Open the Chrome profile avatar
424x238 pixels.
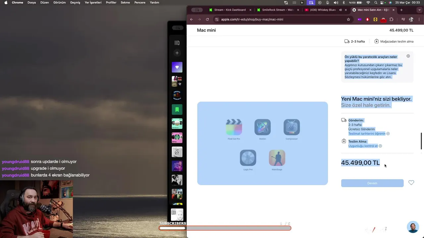pyautogui.click(x=411, y=20)
